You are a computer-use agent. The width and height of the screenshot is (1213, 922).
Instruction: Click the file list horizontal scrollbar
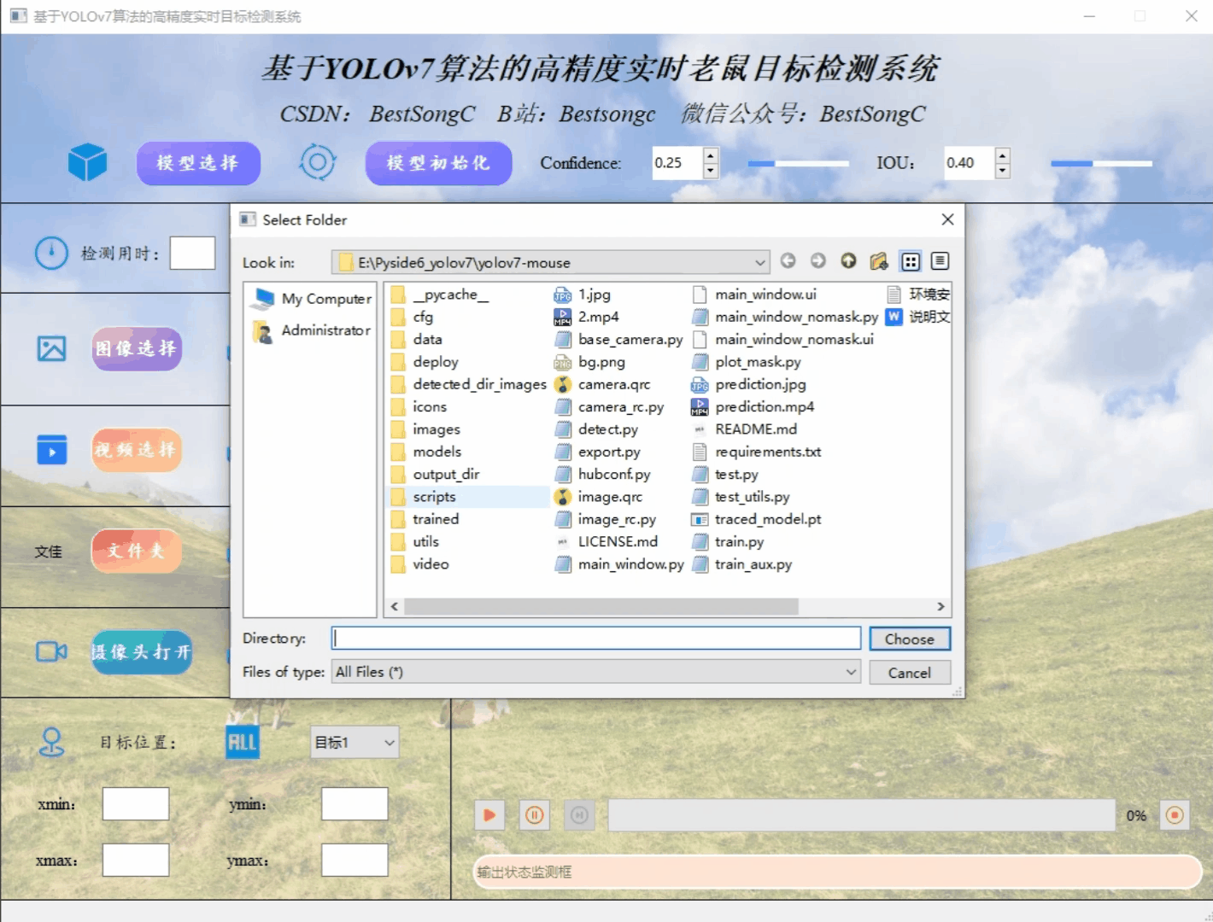click(x=601, y=606)
